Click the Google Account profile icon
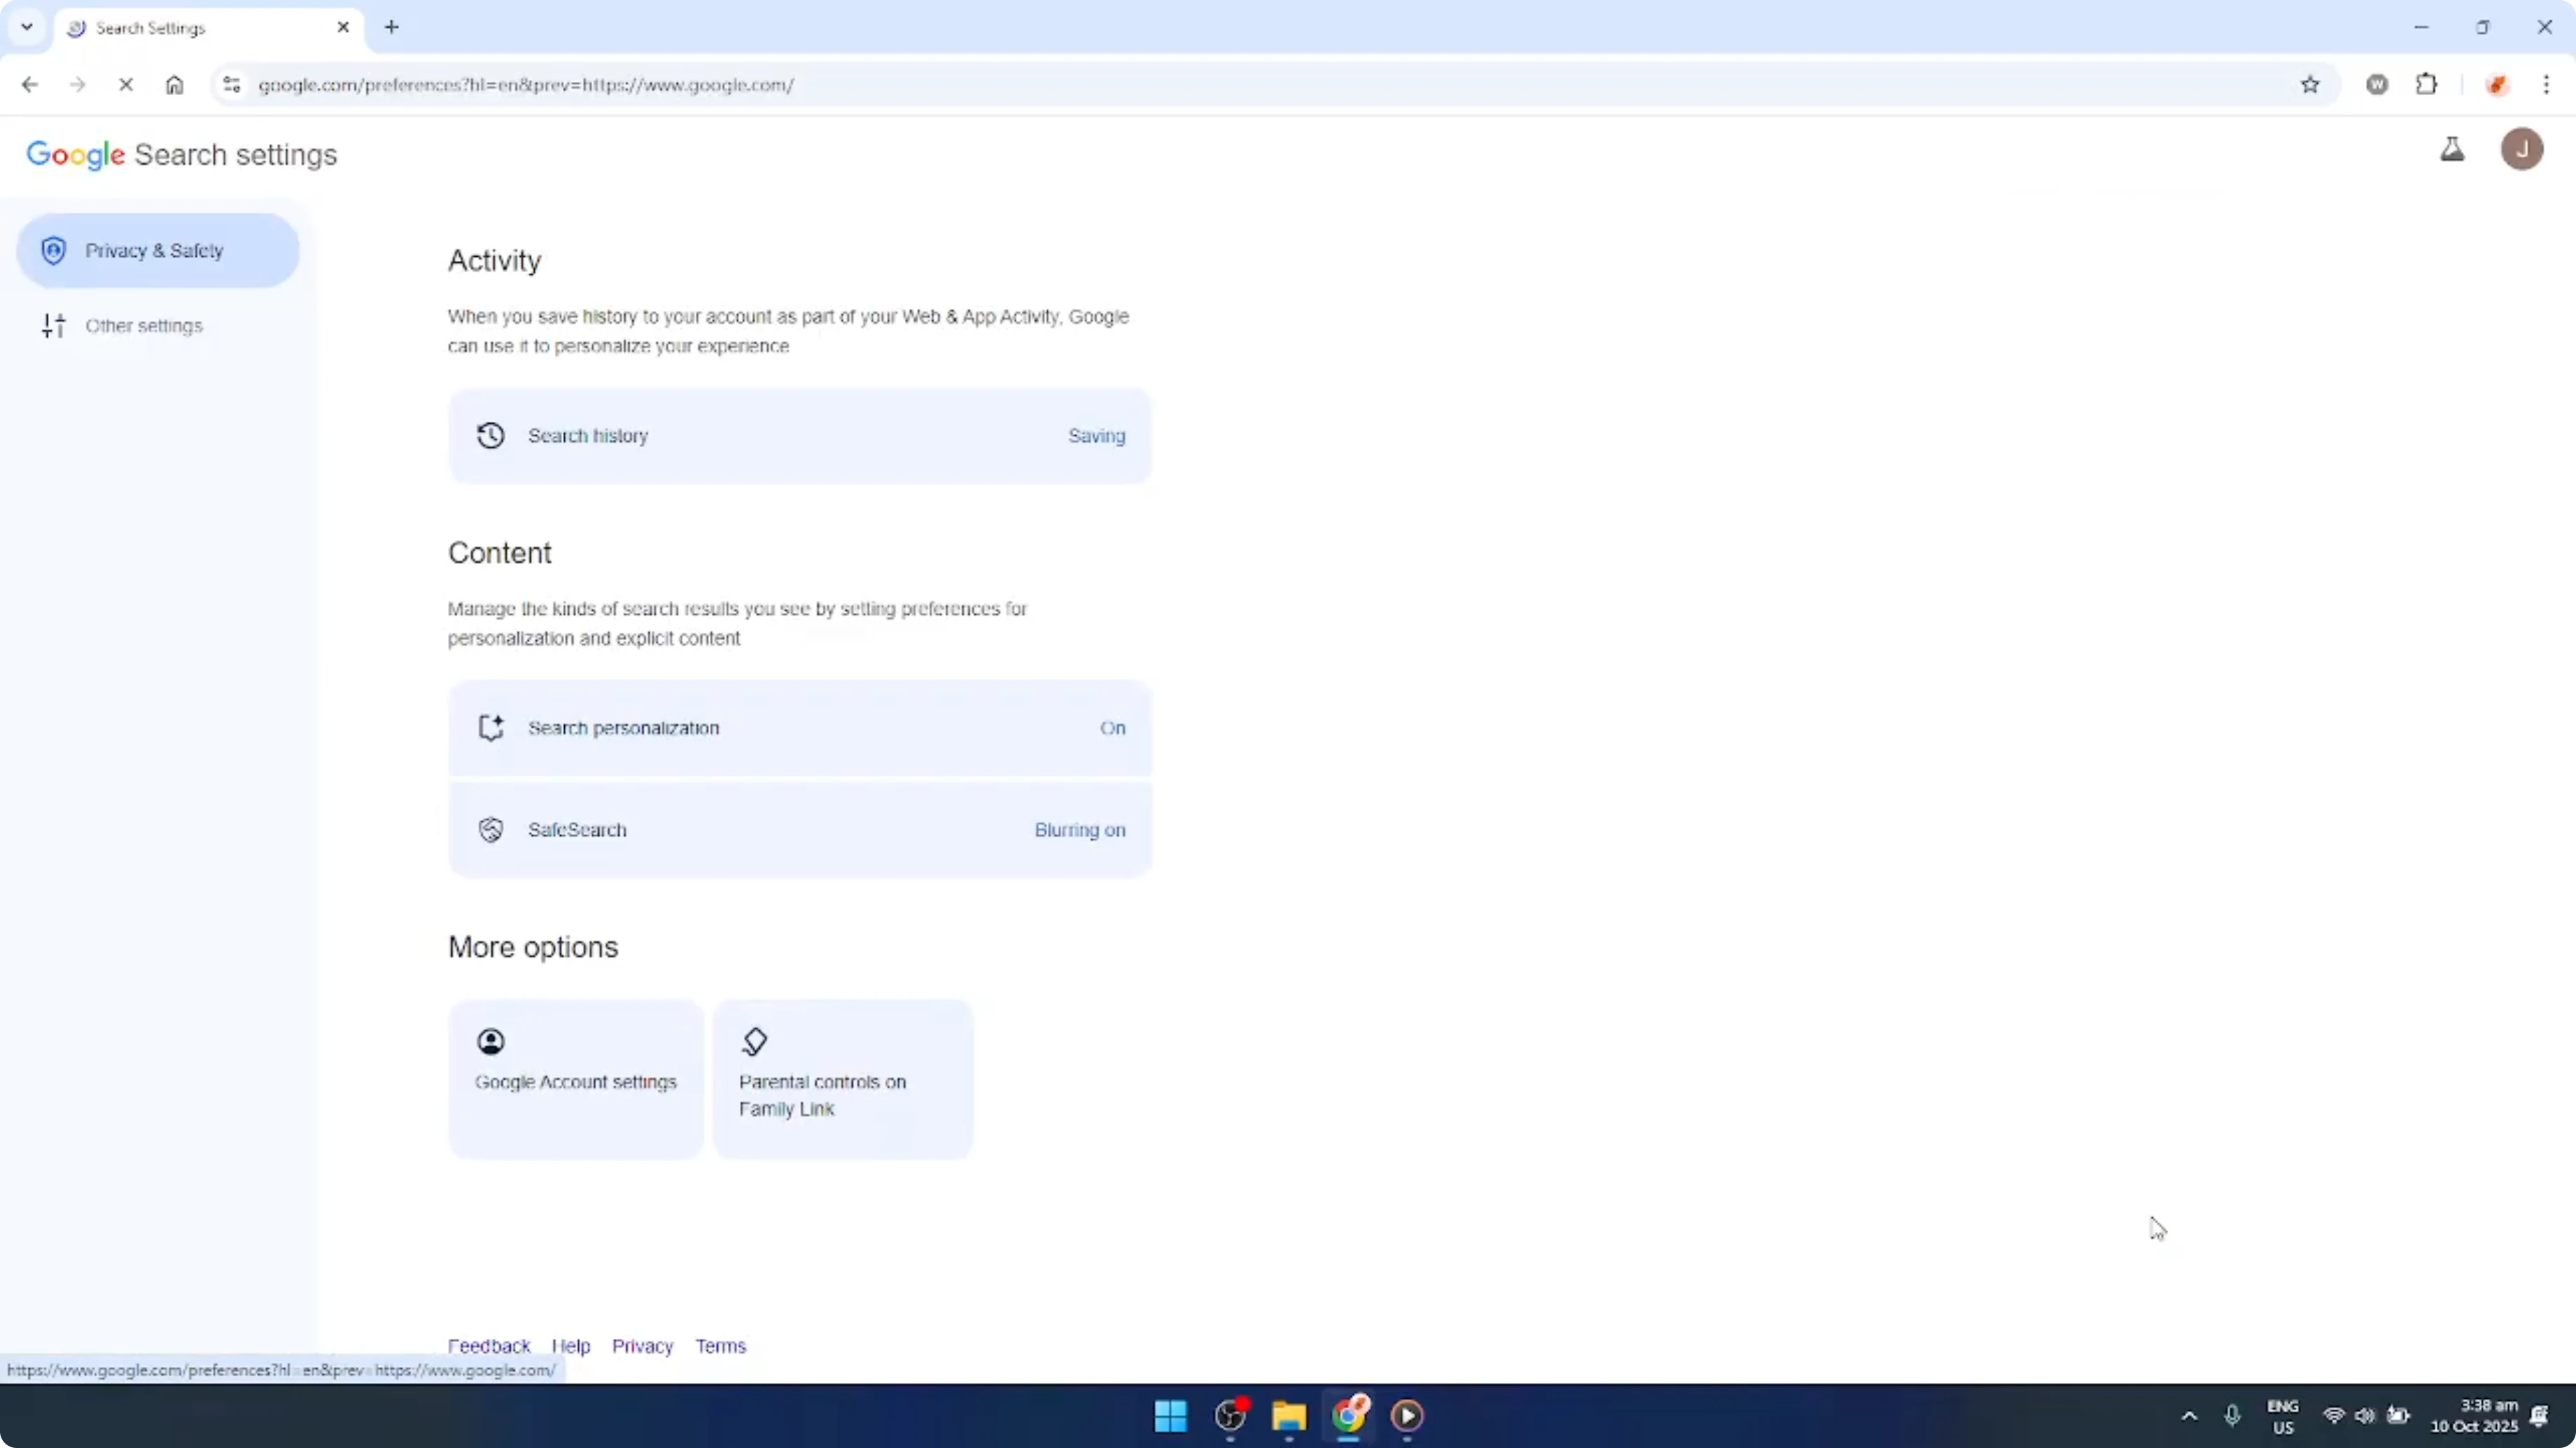Image resolution: width=2576 pixels, height=1448 pixels. tap(490, 1042)
